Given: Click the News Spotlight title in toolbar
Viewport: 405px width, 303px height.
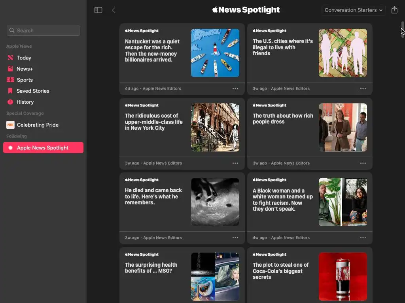Looking at the screenshot, I should [246, 10].
